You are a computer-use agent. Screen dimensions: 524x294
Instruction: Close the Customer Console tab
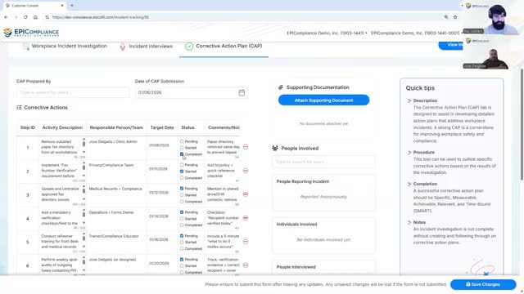(62, 6)
